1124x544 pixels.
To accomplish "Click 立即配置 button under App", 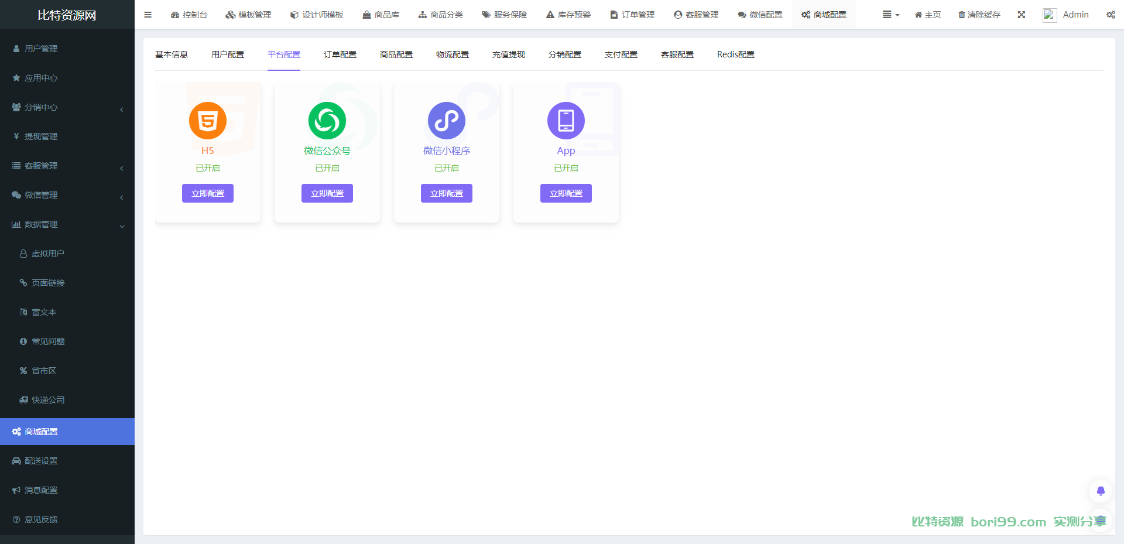I will pos(566,193).
